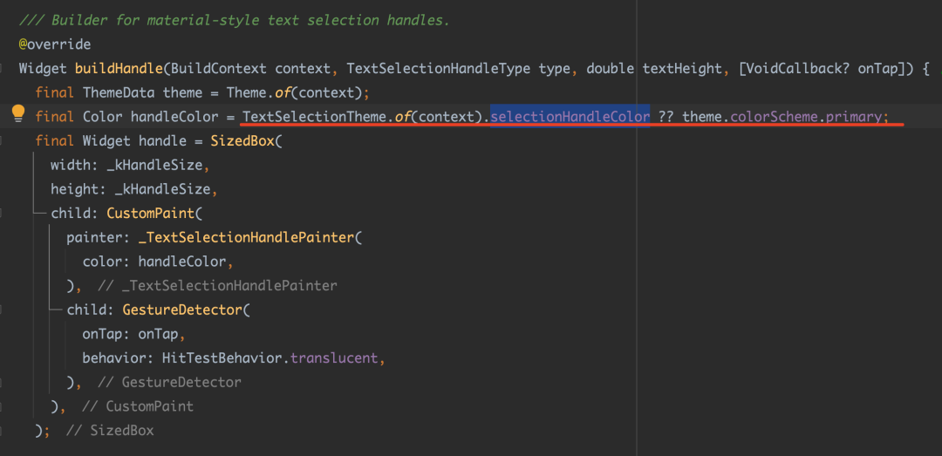The height and width of the screenshot is (456, 942).
Task: Click the colorScheme property
Action: point(773,116)
